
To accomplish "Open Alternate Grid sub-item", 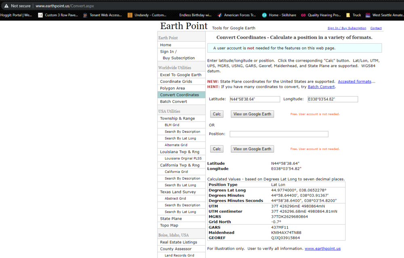I will click(181, 145).
